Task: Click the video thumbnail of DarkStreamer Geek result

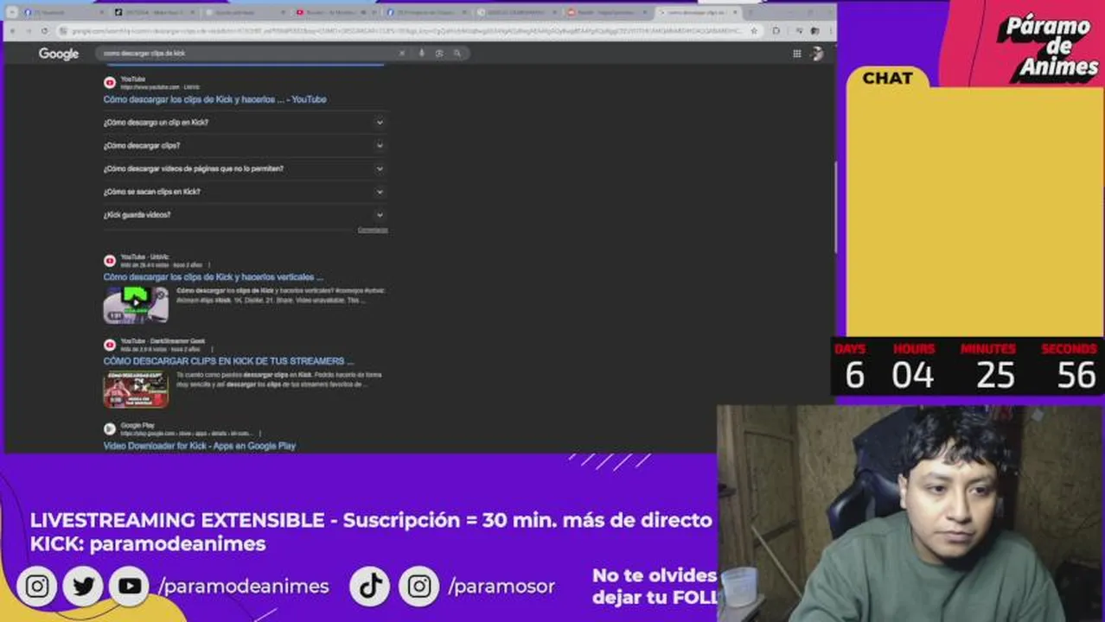Action: pyautogui.click(x=136, y=389)
